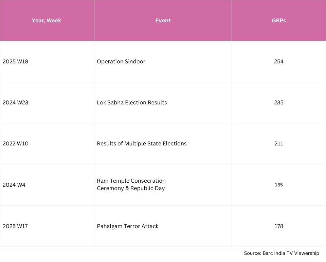Click the Republic Day line of text
Viewport: 326px width, 262px height.
131,188
